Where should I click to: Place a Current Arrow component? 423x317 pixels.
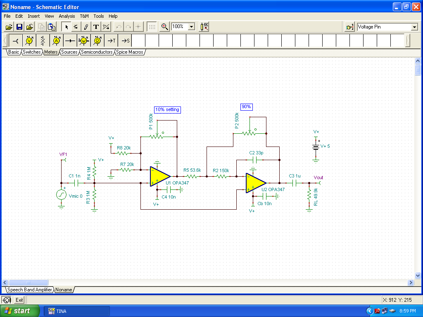pos(70,41)
